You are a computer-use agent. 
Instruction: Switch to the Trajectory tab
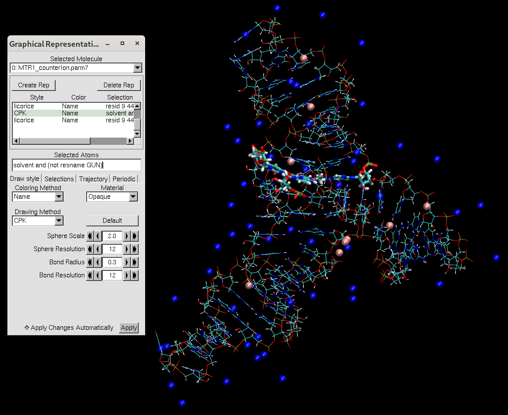click(94, 179)
